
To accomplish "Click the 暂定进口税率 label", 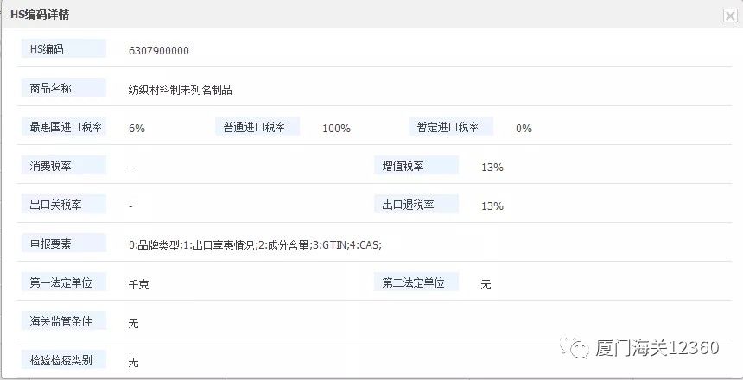I will pos(448,127).
